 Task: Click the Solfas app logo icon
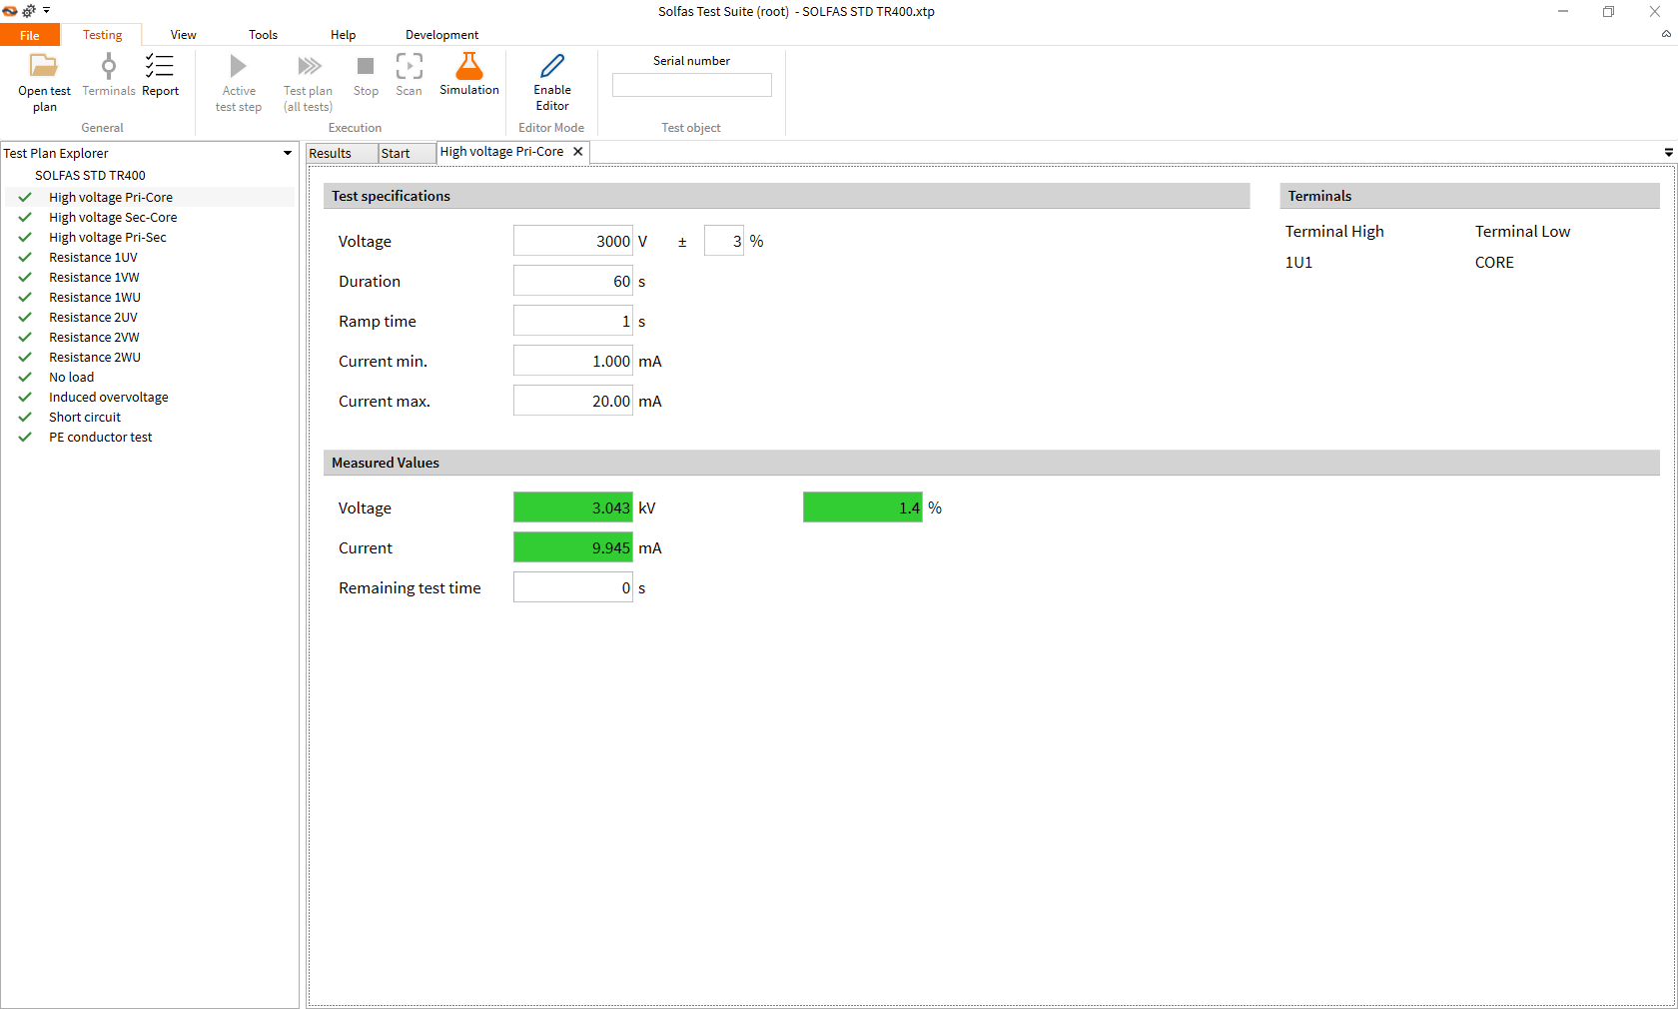10,11
